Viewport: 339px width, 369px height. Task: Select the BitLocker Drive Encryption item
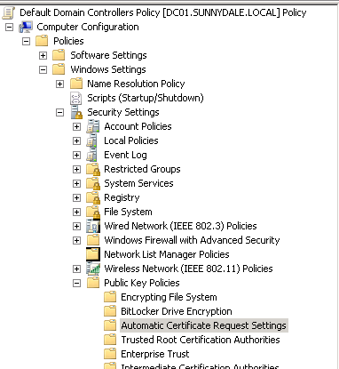[x=177, y=311]
